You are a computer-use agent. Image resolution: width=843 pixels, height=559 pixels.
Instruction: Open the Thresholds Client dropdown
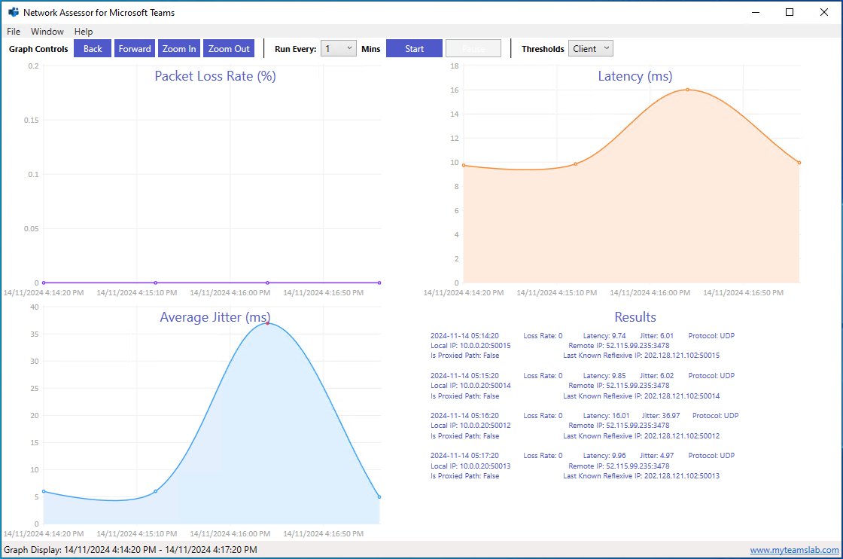pyautogui.click(x=590, y=48)
